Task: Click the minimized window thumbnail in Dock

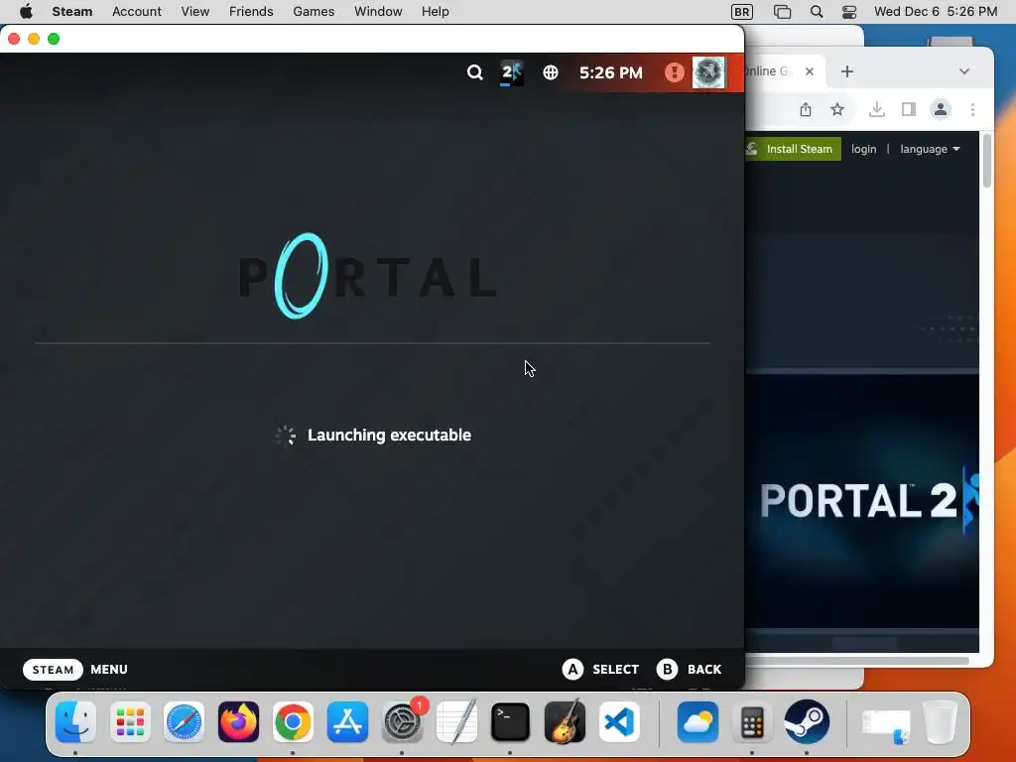Action: click(x=886, y=726)
